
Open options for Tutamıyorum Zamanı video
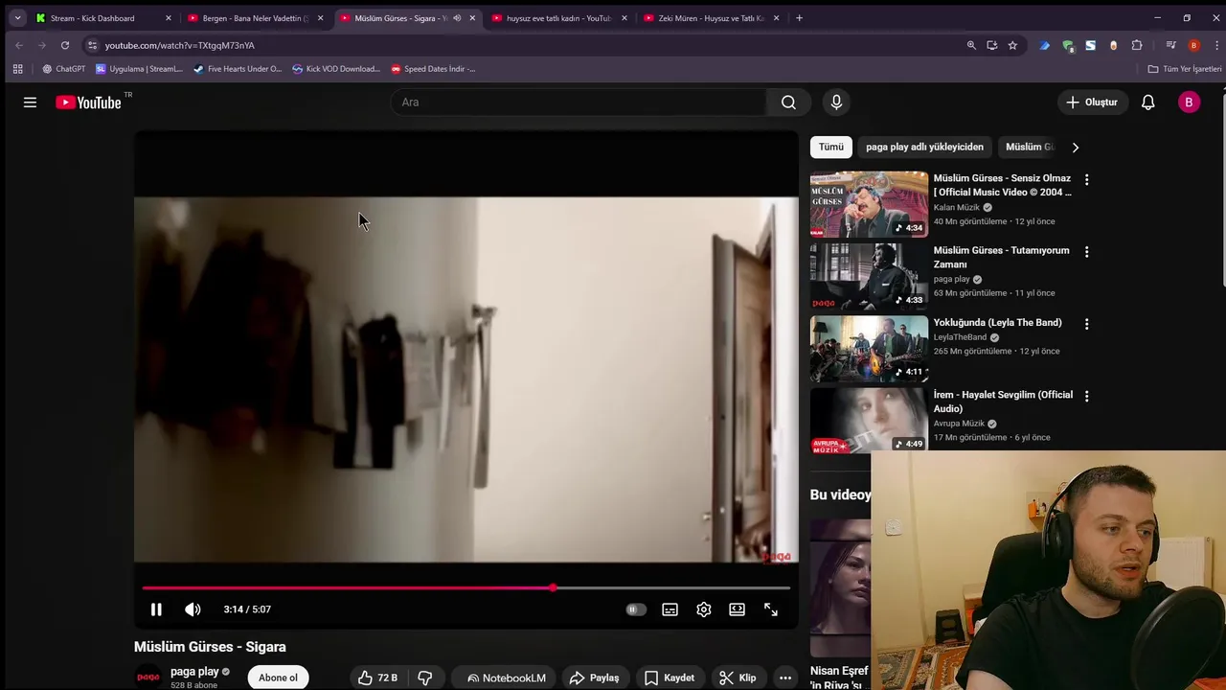pyautogui.click(x=1086, y=252)
